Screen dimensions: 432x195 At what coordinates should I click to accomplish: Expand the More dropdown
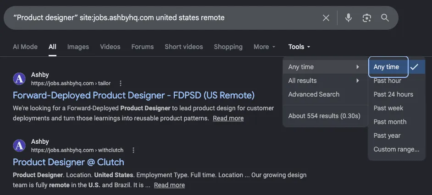pyautogui.click(x=265, y=47)
